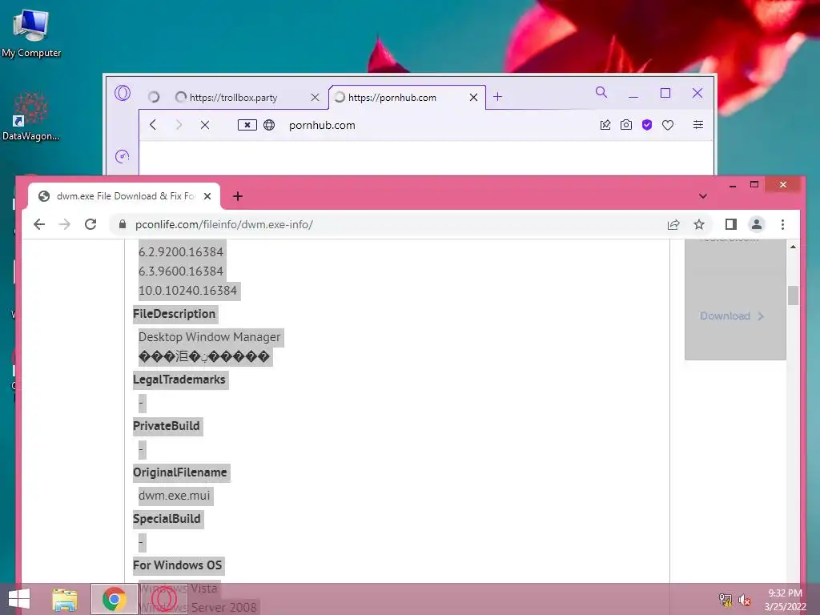Click muted volume tray icon
Viewport: 820px width, 615px height.
coord(744,600)
